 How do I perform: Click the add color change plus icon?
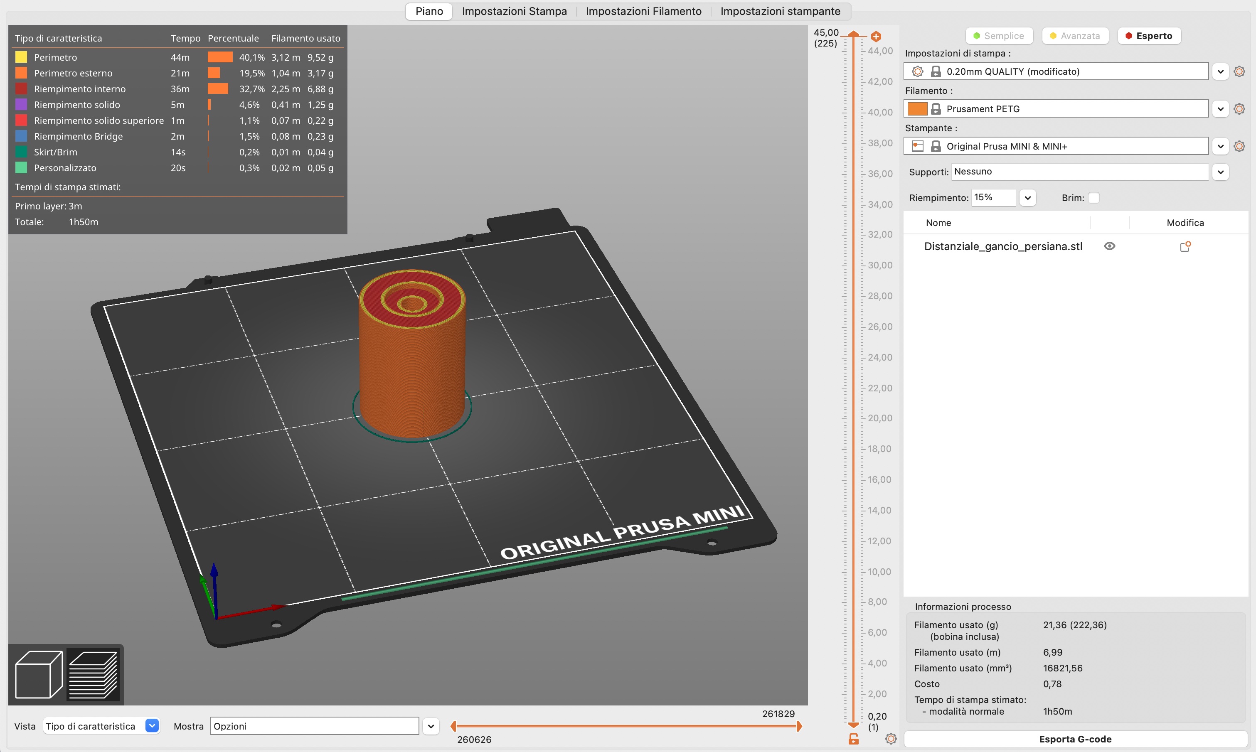876,37
